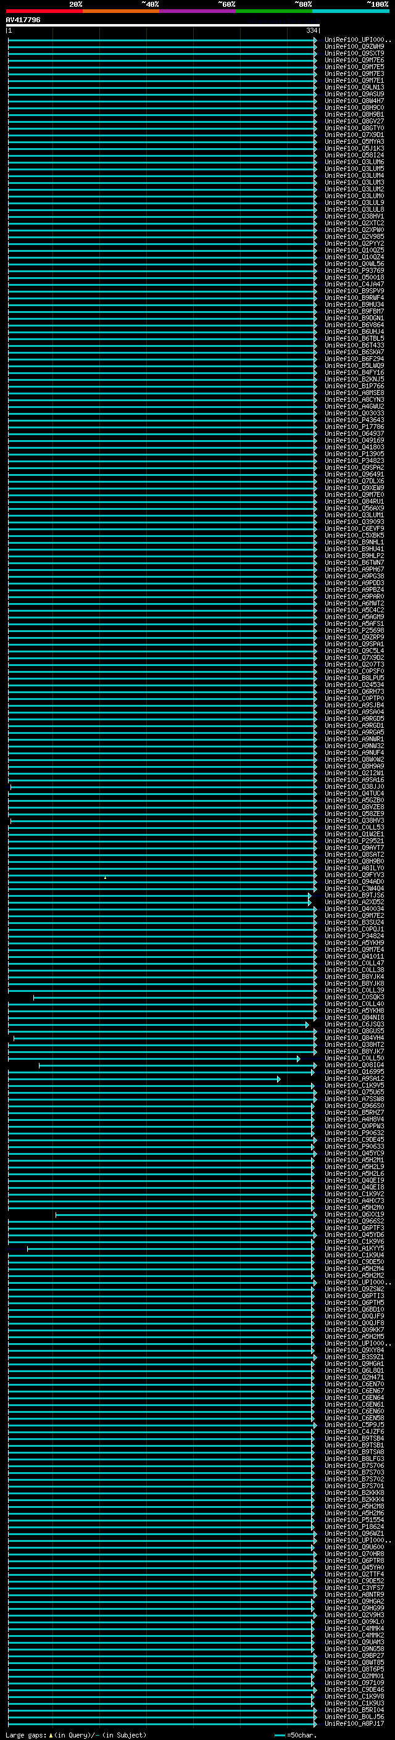
Task: Select hit label UniRef100_Q40034
Action: click(x=354, y=909)
